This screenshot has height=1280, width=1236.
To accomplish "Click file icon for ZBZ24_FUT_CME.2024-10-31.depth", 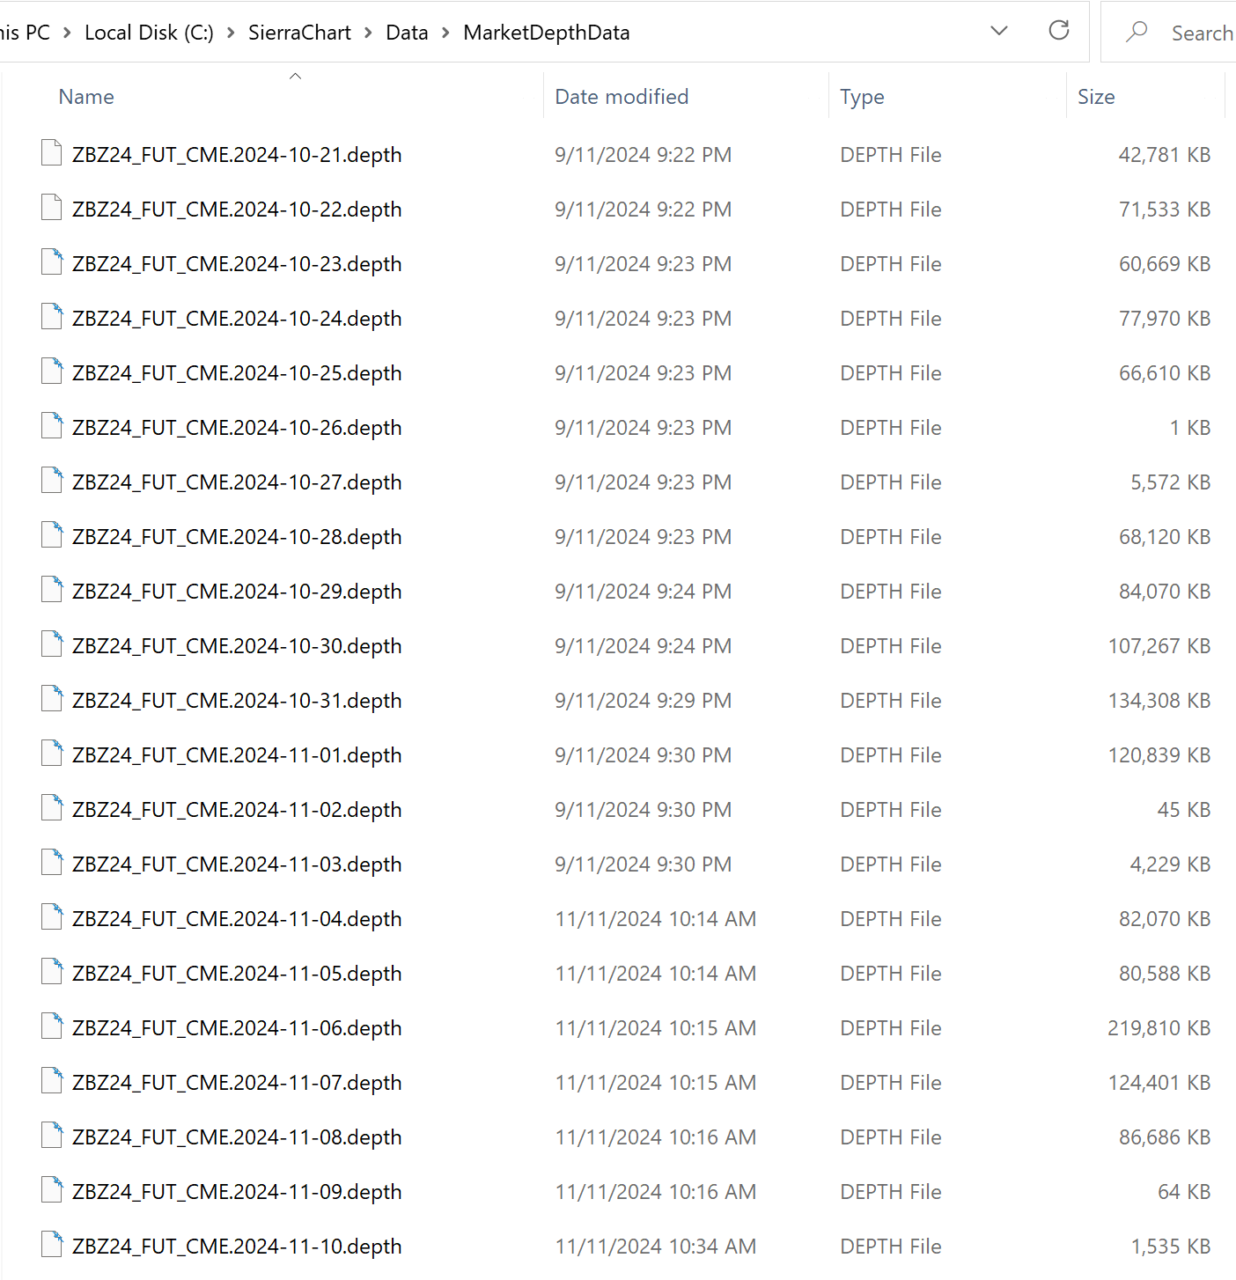I will 52,699.
